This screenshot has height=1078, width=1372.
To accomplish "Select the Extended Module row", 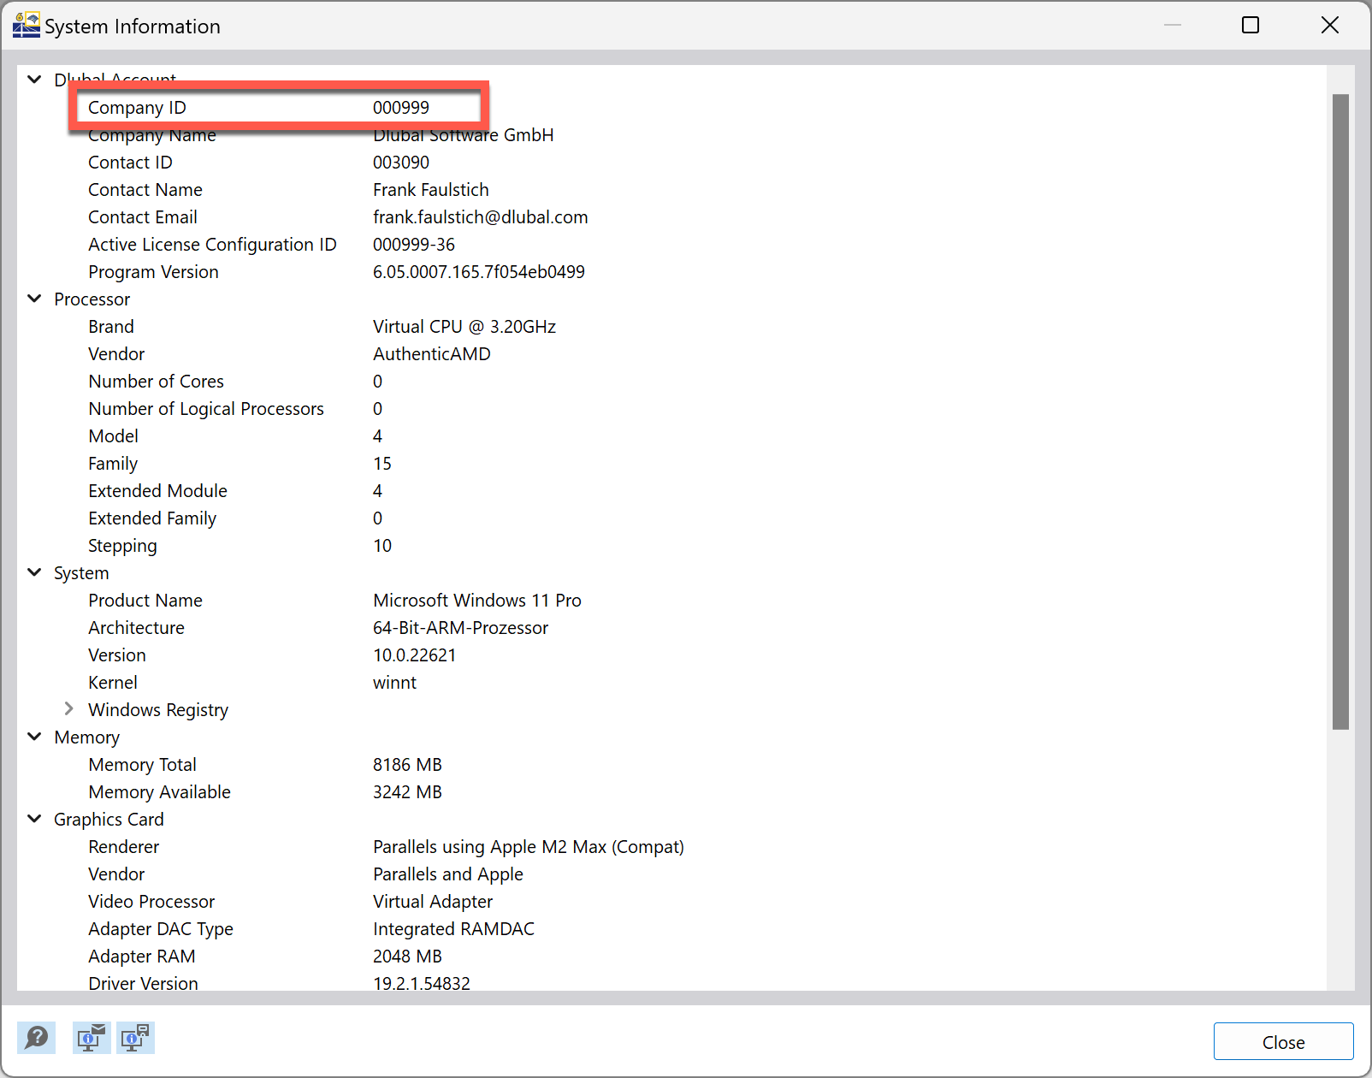I will [x=671, y=491].
